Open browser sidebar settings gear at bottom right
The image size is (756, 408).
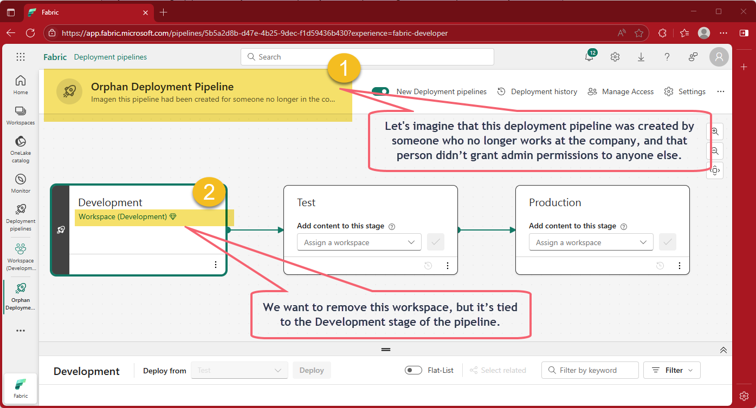(744, 396)
